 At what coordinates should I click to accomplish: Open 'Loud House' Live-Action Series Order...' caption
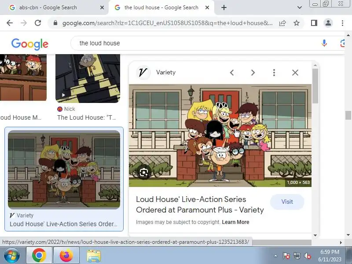pyautogui.click(x=63, y=224)
